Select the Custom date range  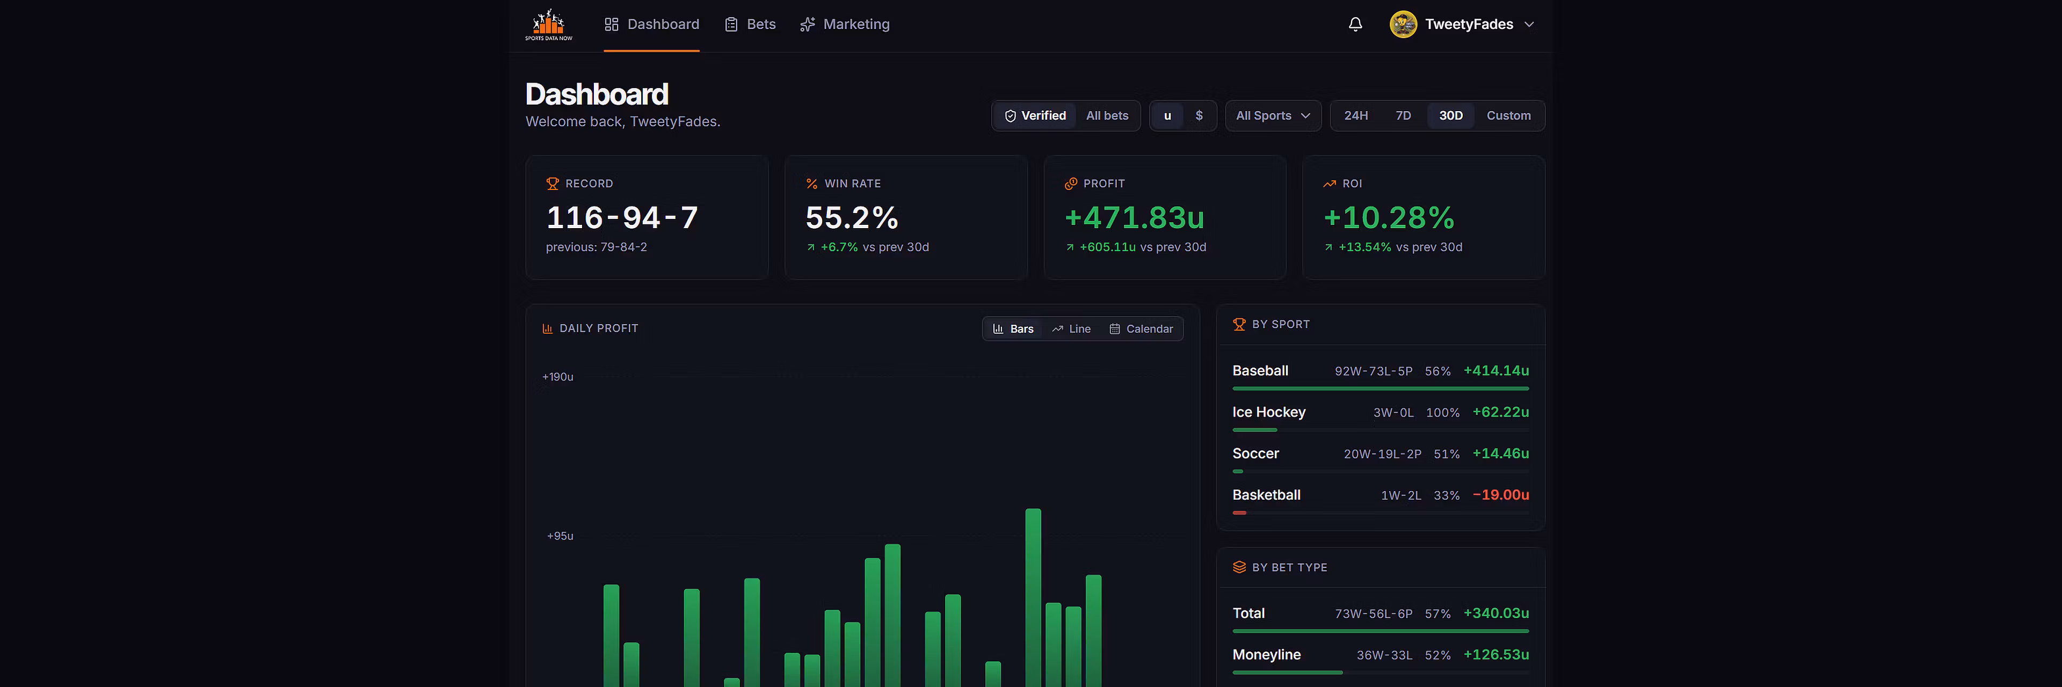click(x=1508, y=116)
